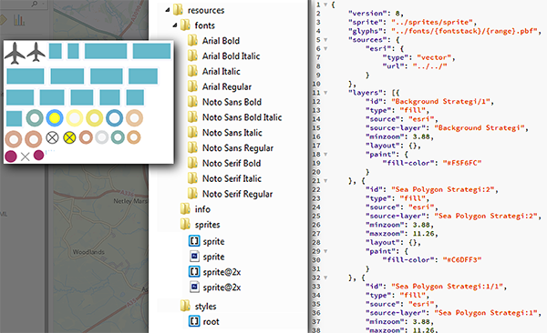547x333 pixels.
Task: Click the Woodlands label on the map
Action: (x=88, y=252)
